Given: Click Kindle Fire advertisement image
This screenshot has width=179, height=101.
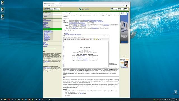Looking at the screenshot, I should tap(124, 63).
